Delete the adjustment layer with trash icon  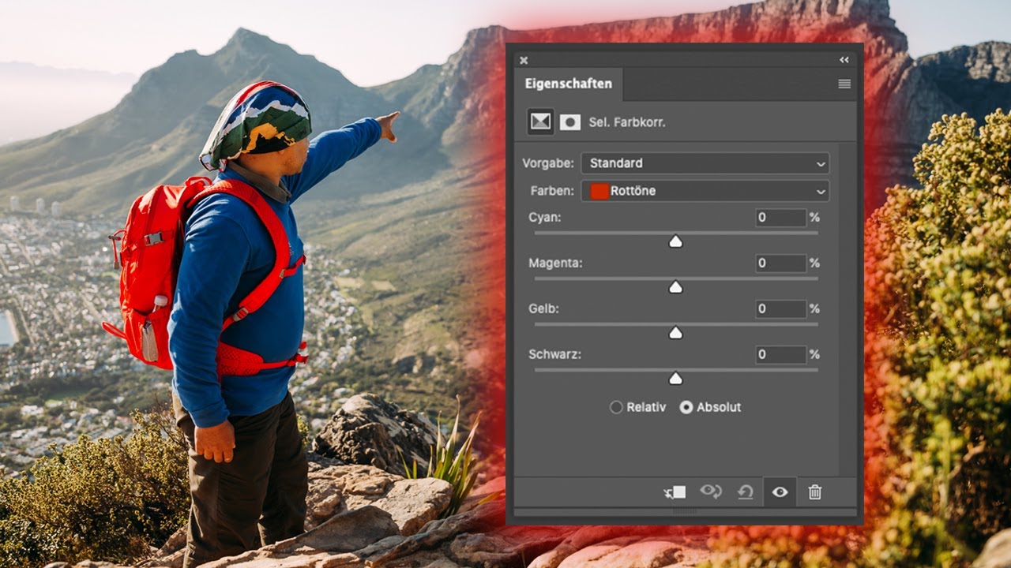coord(815,492)
